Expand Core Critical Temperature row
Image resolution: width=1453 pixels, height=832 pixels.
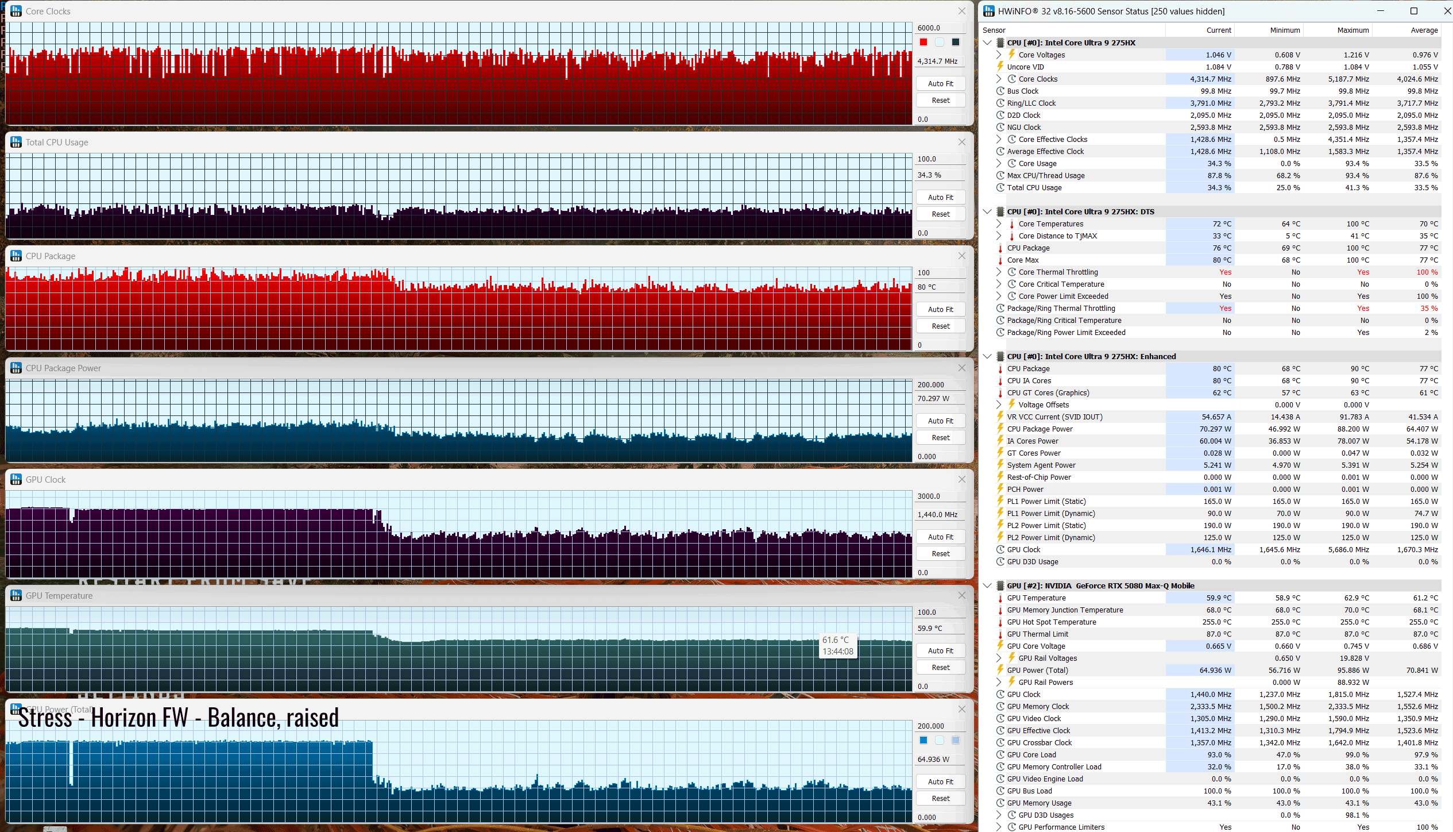coord(999,284)
